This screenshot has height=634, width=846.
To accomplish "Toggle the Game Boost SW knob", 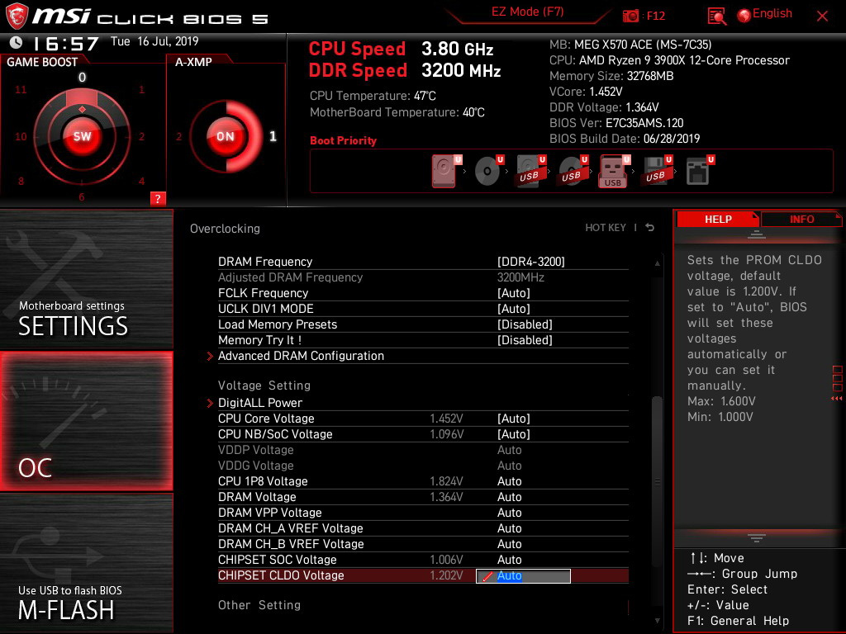I will 82,136.
